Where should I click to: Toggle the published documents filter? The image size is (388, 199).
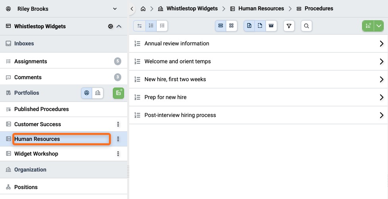click(x=249, y=26)
